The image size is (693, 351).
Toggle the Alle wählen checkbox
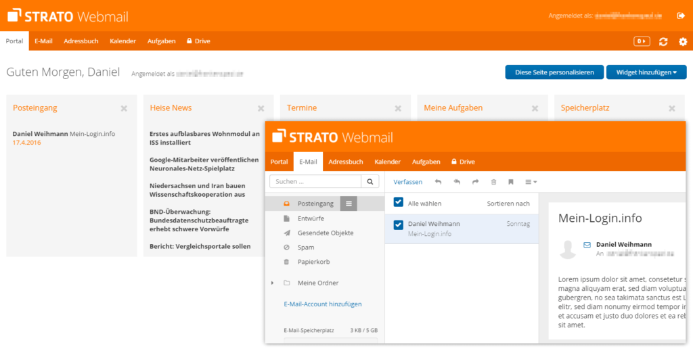[398, 202]
